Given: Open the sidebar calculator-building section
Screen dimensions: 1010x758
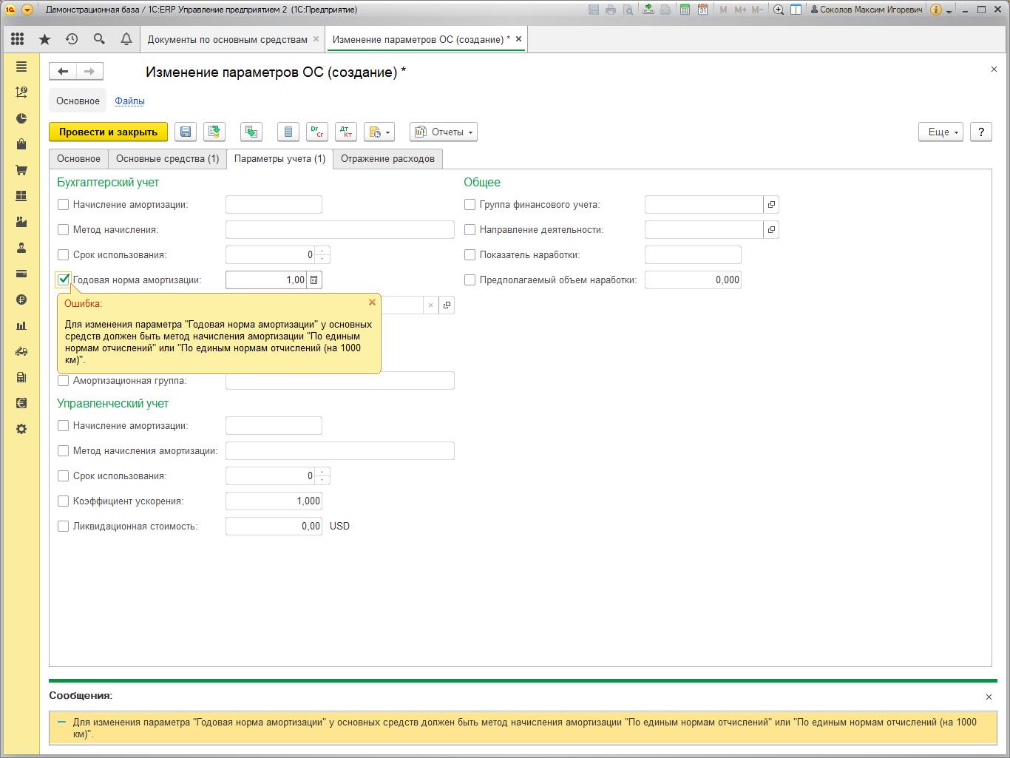Looking at the screenshot, I should click(21, 377).
